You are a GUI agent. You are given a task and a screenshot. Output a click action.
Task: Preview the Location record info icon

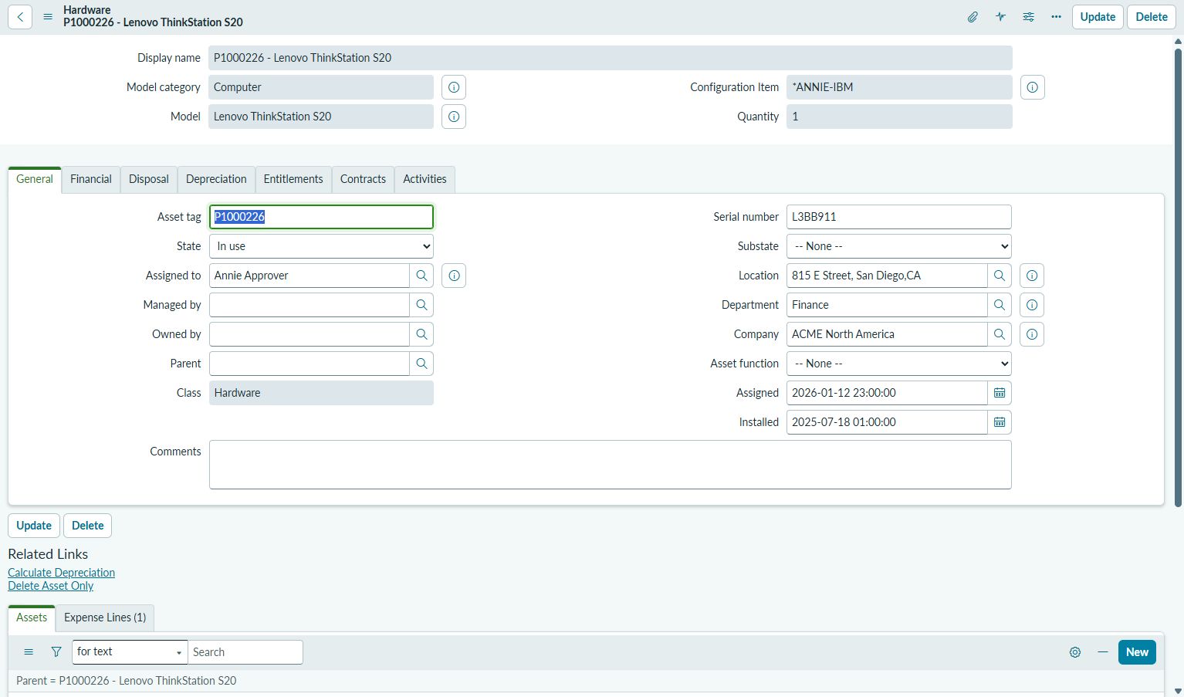tap(1032, 276)
